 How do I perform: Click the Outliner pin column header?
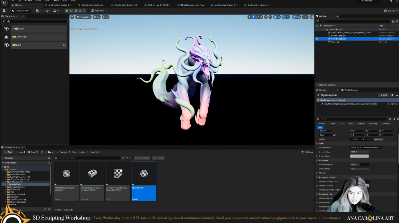point(321,26)
